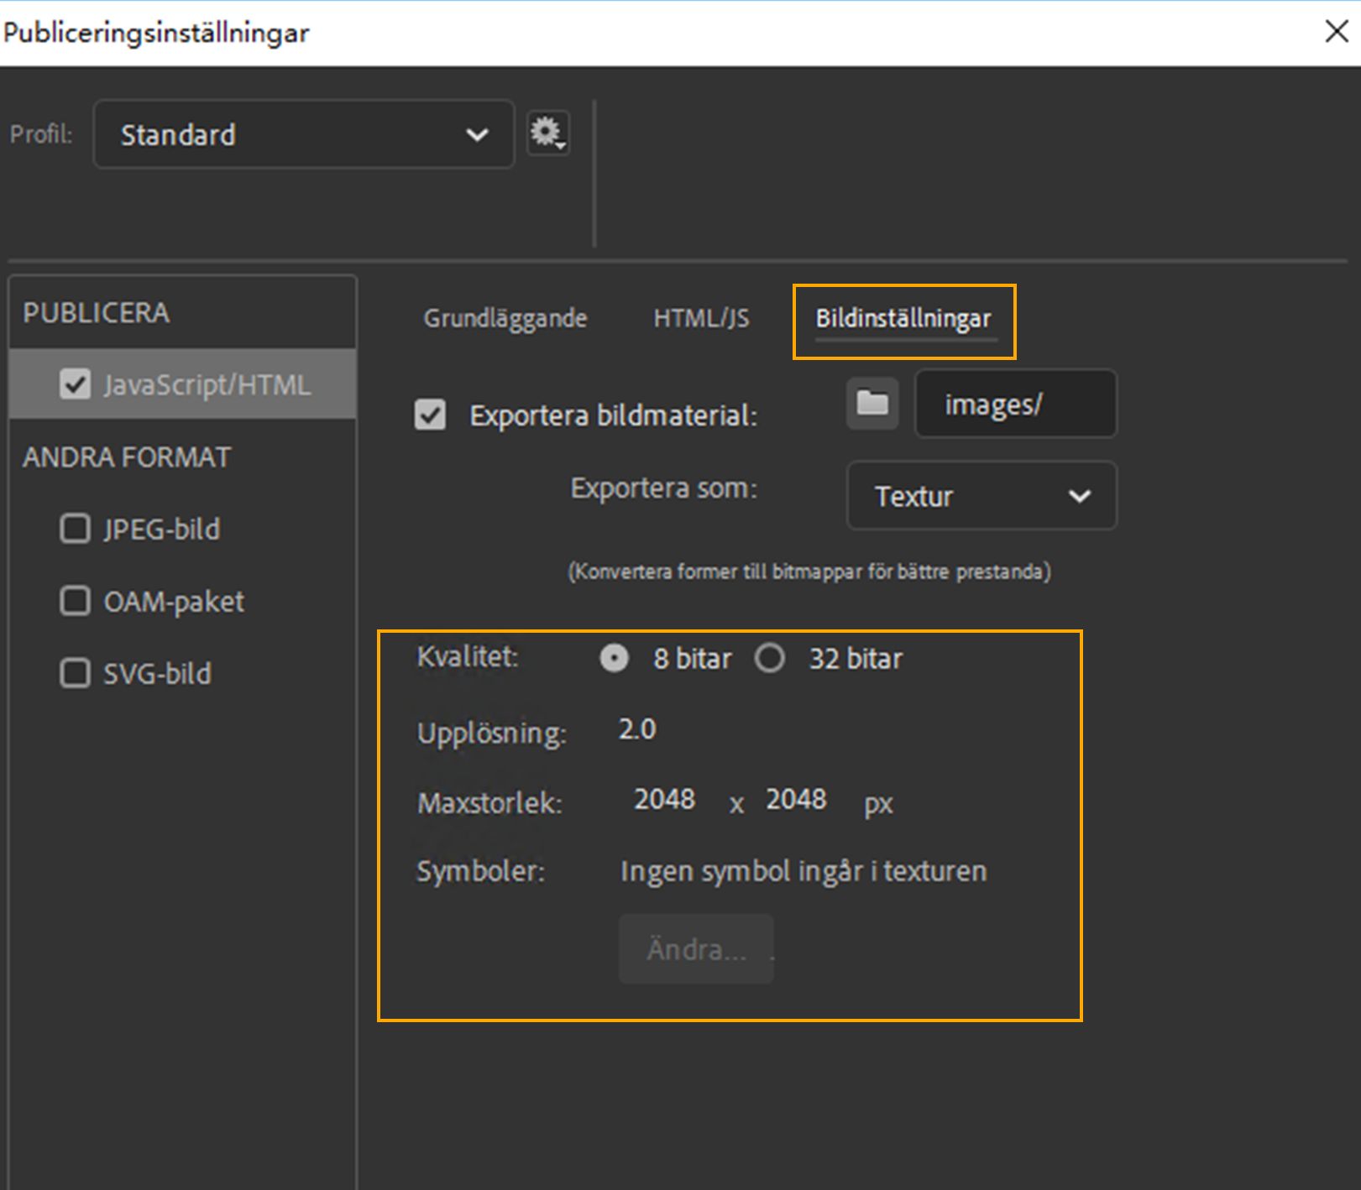The width and height of the screenshot is (1361, 1190).
Task: Enable the JPEG-bild format checkbox
Action: point(76,529)
